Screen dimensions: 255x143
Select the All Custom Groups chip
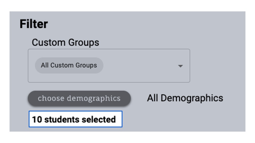69,65
